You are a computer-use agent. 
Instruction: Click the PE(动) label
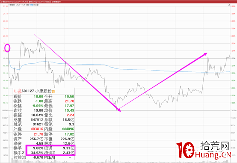click(x=50, y=157)
